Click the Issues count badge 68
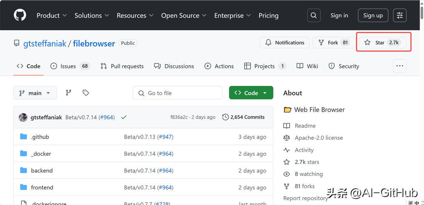Screen dimensions: 424x205 (85, 66)
